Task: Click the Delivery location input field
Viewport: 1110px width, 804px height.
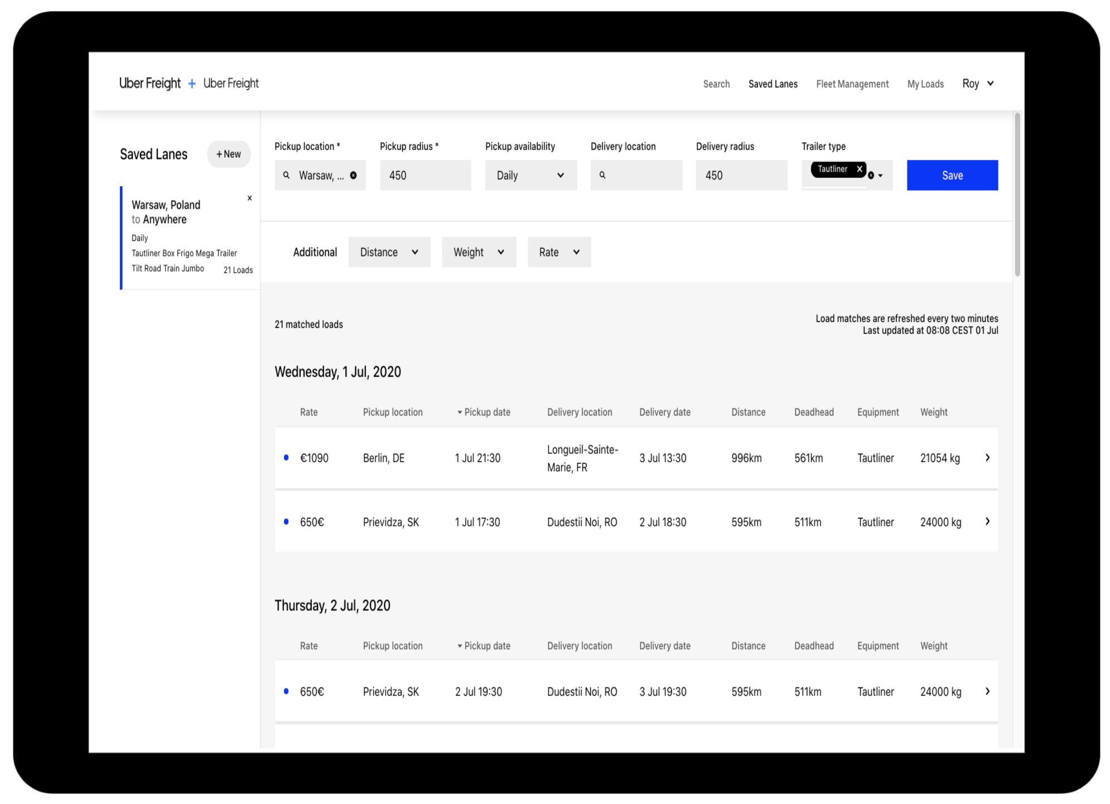Action: pos(636,175)
